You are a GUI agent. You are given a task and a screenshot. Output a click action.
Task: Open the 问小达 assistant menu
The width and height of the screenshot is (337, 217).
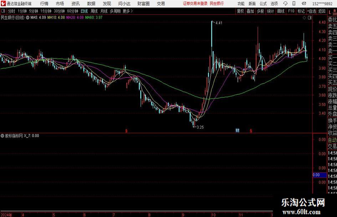click(x=124, y=4)
